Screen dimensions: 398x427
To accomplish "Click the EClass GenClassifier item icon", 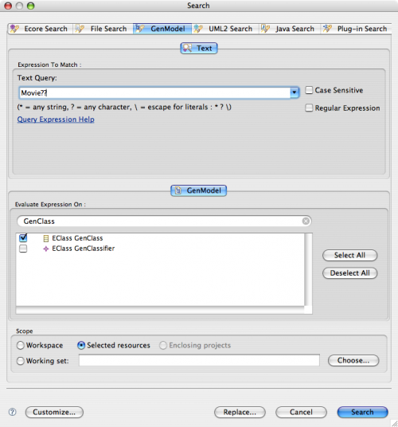I will [x=46, y=249].
